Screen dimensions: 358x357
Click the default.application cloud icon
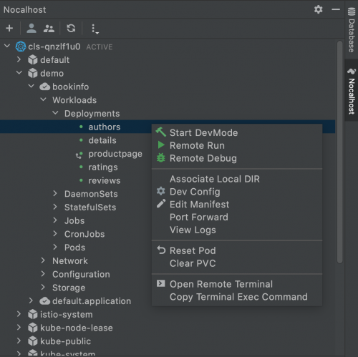tap(44, 301)
